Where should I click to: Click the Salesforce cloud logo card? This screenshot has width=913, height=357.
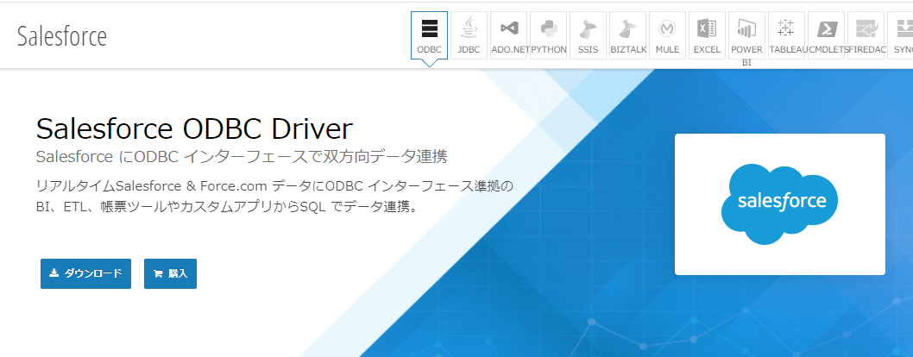(779, 204)
